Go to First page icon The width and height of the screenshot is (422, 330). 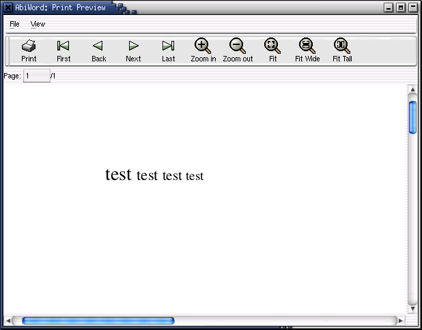tap(64, 46)
